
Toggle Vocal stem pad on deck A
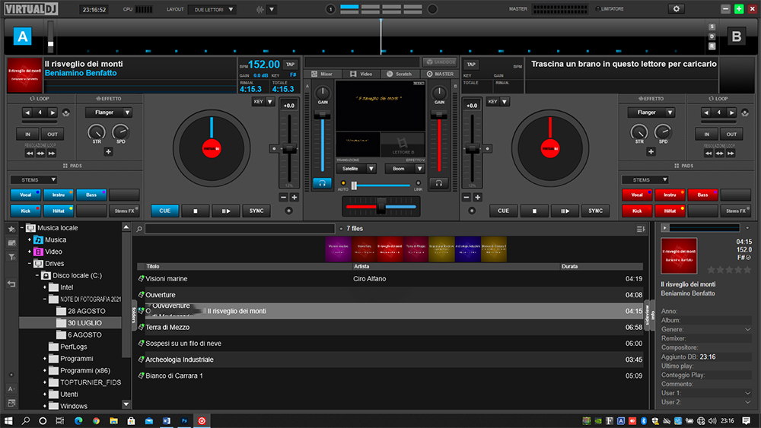pos(26,195)
